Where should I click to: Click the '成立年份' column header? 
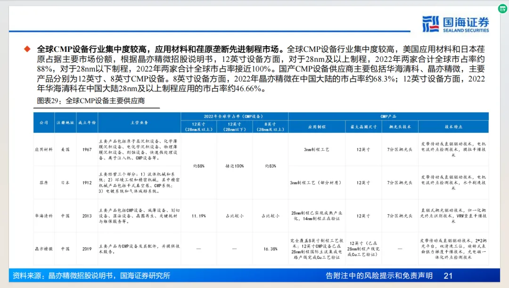87,123
